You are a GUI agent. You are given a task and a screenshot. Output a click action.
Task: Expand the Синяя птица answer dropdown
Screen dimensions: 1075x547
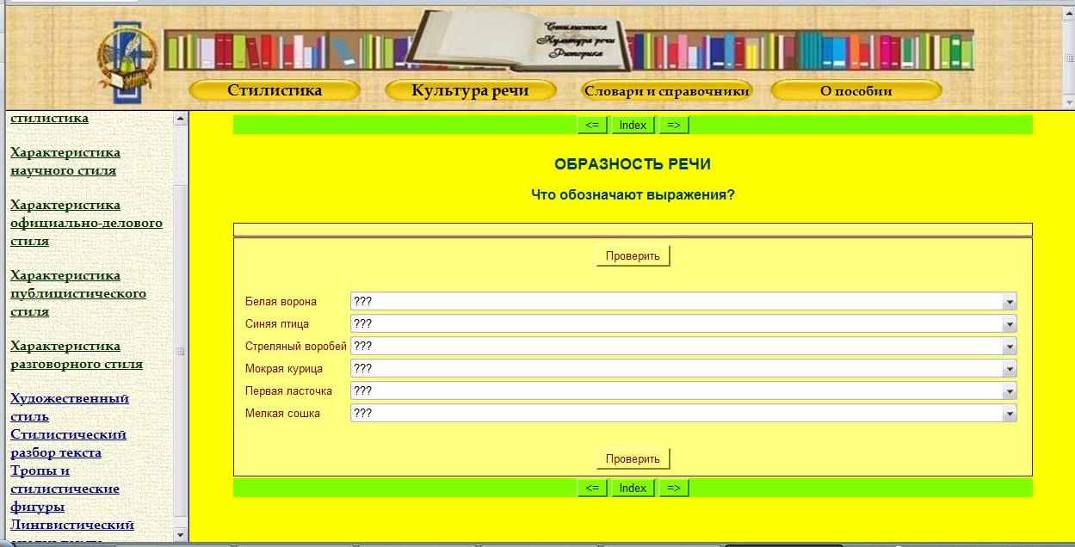point(683,324)
